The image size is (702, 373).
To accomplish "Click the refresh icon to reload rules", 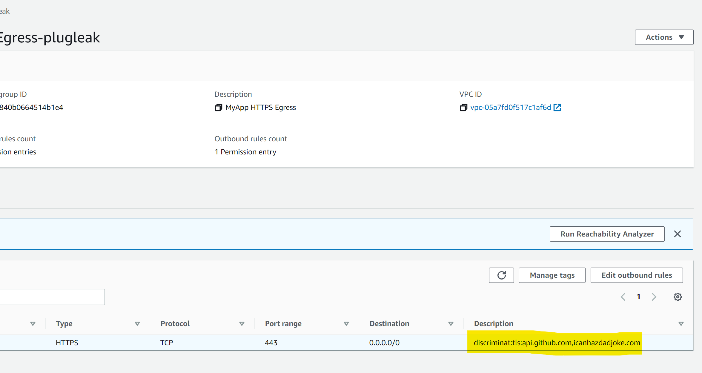I will pyautogui.click(x=501, y=275).
